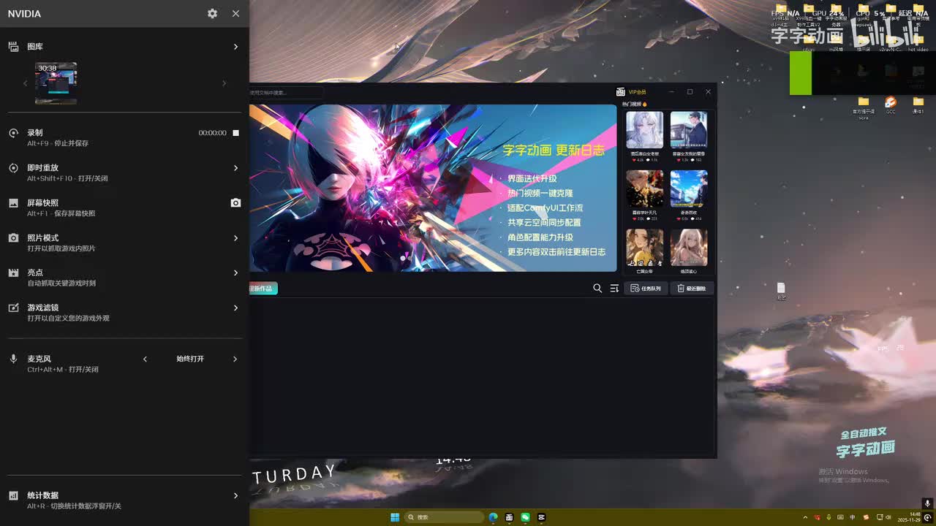The width and height of the screenshot is (936, 526).
Task: Open the suited man by the car hot video
Action: click(x=689, y=130)
